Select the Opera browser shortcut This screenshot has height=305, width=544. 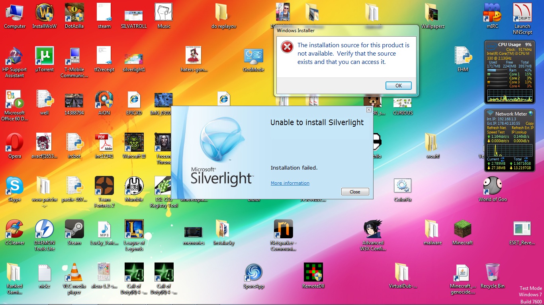point(15,146)
